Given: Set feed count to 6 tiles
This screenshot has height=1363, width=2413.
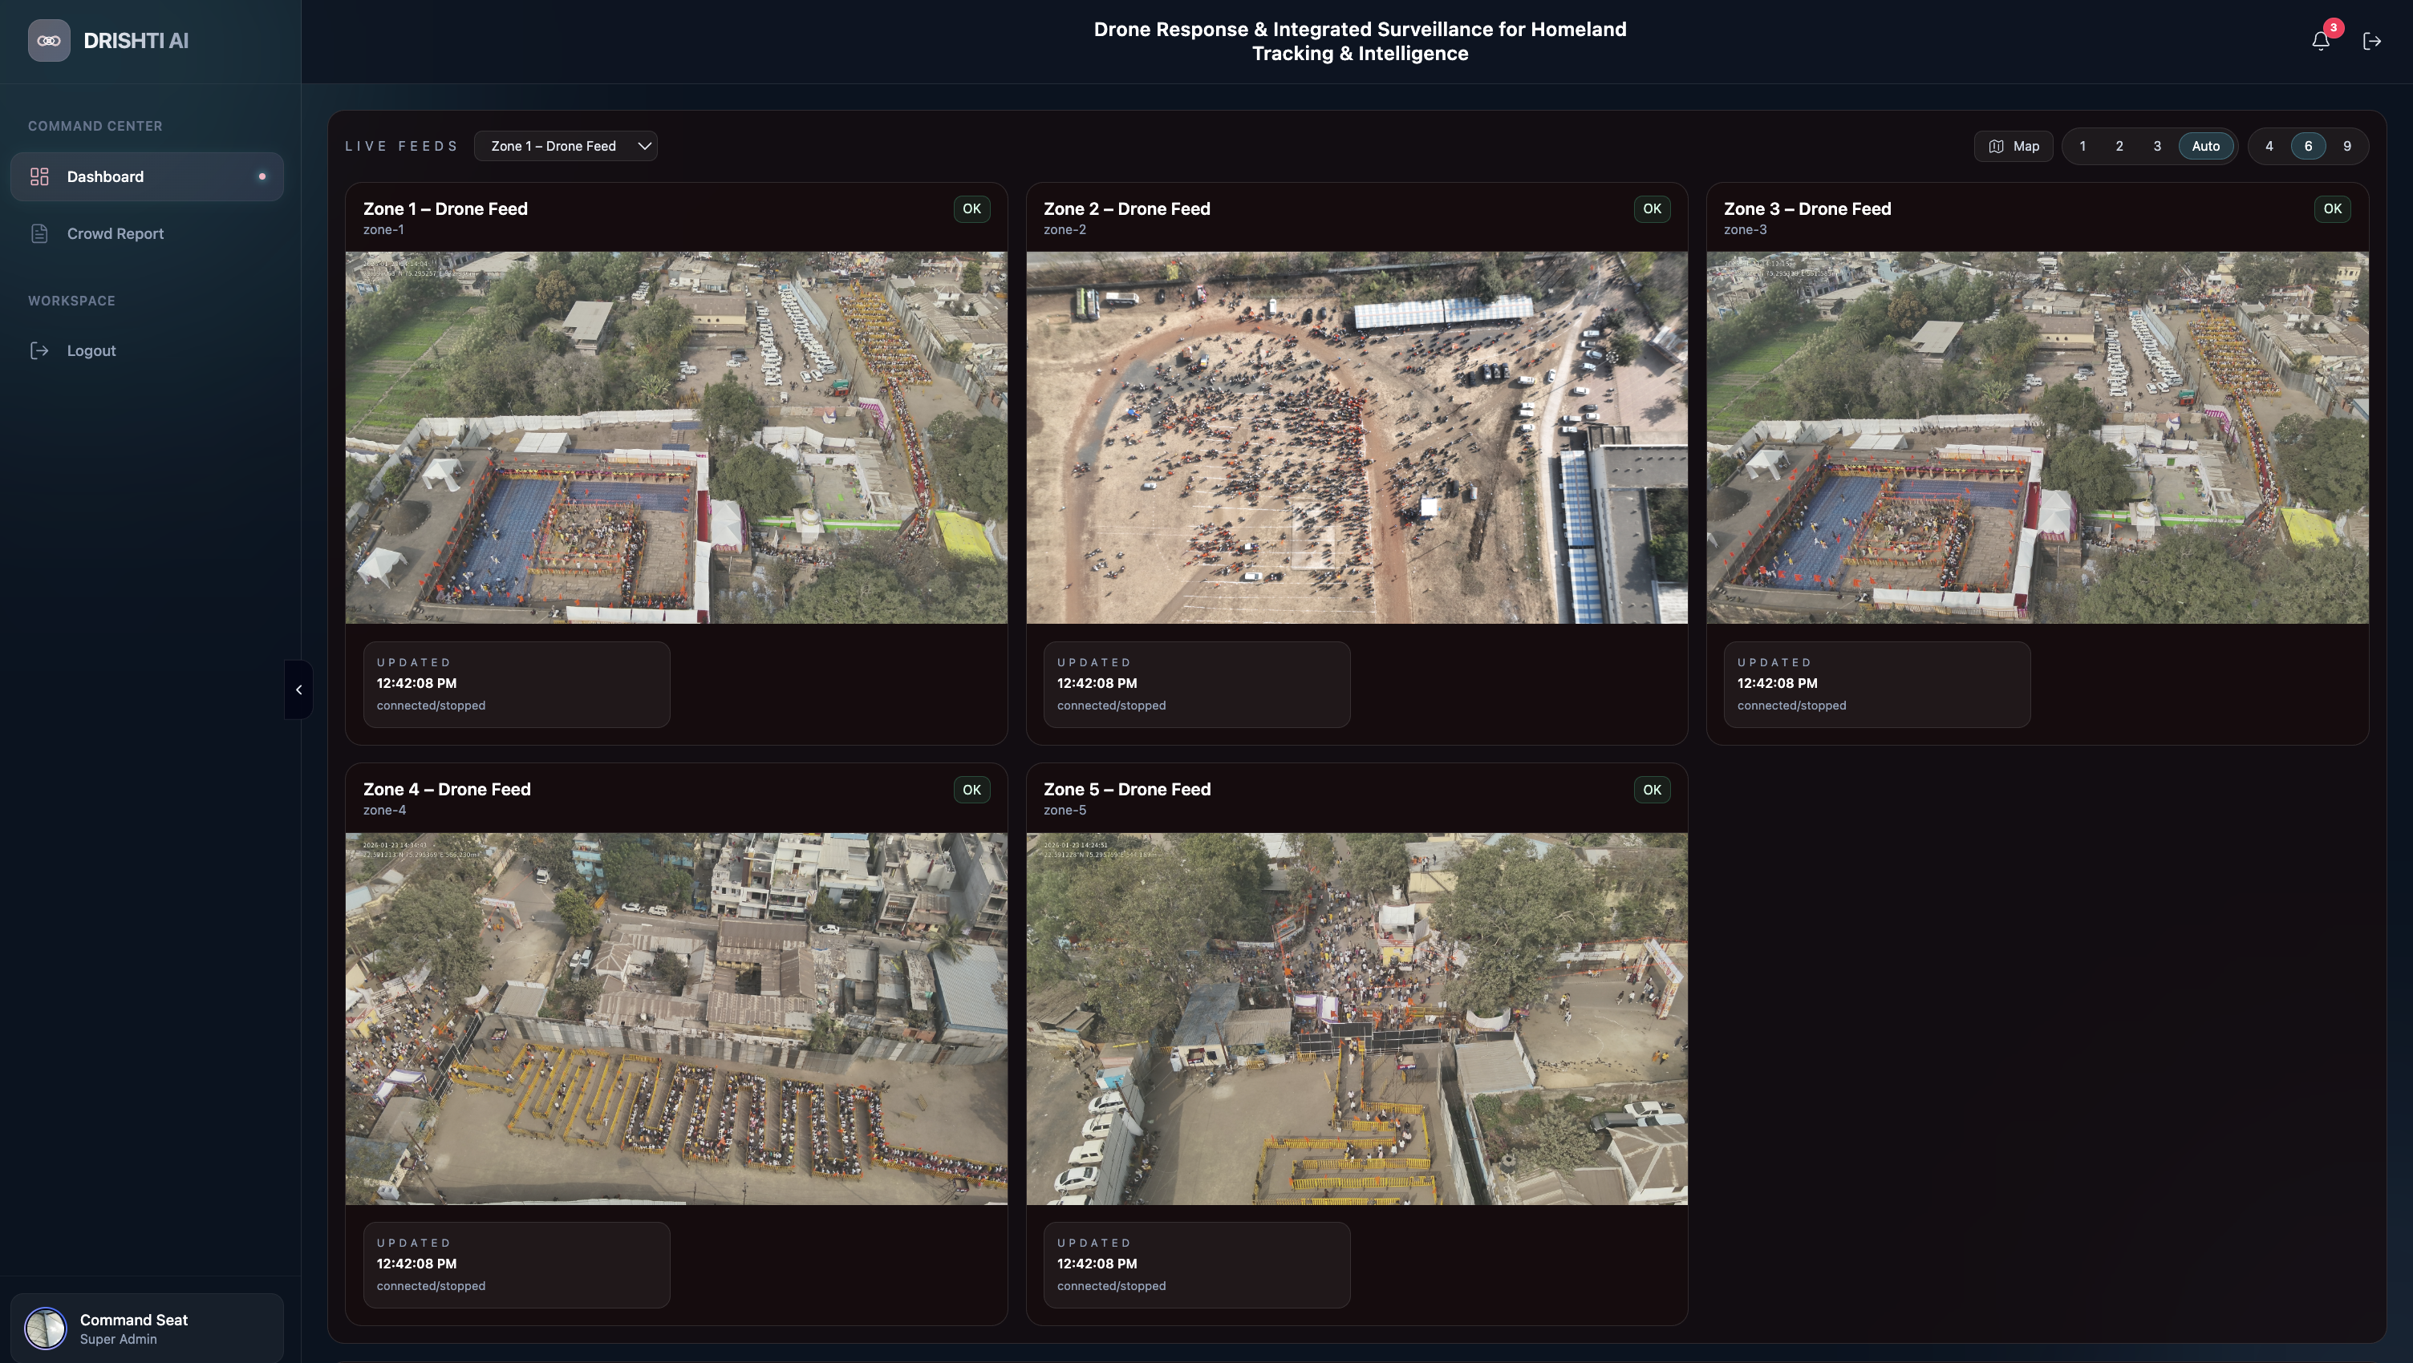Looking at the screenshot, I should 2307,147.
